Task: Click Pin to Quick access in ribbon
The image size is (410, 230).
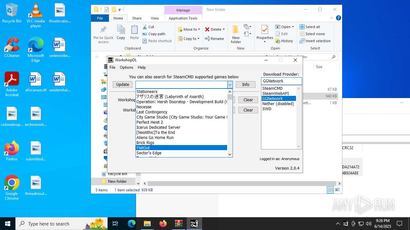Action: tap(103, 34)
